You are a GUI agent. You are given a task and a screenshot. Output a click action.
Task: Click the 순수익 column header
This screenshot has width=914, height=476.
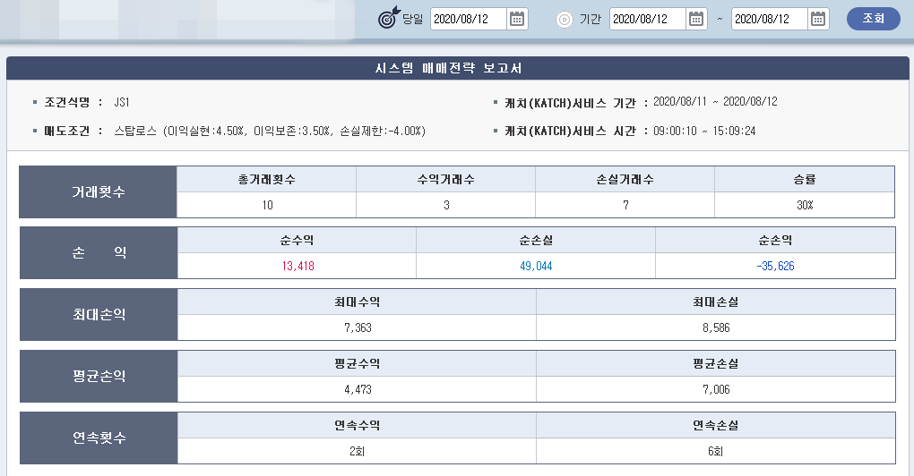[x=297, y=241]
